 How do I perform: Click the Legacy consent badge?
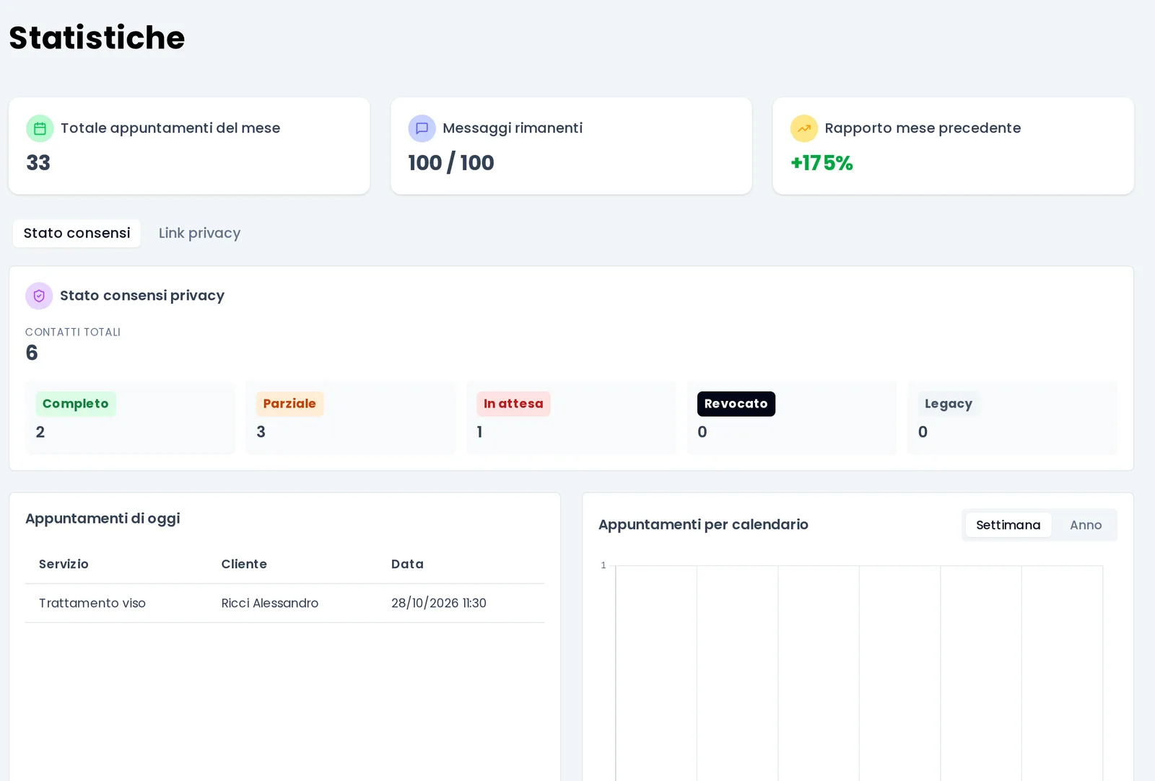(949, 404)
